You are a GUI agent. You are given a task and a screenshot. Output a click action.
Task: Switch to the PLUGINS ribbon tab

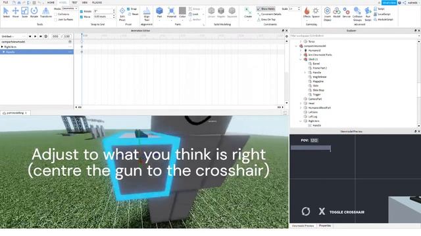(x=97, y=3)
